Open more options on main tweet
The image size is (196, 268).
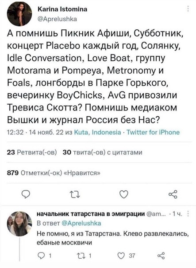[188, 8]
